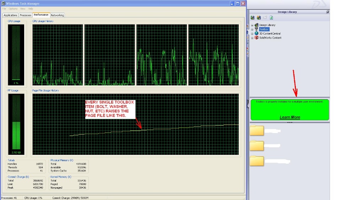
Task: Switch to the Applications tab
Action: point(10,15)
